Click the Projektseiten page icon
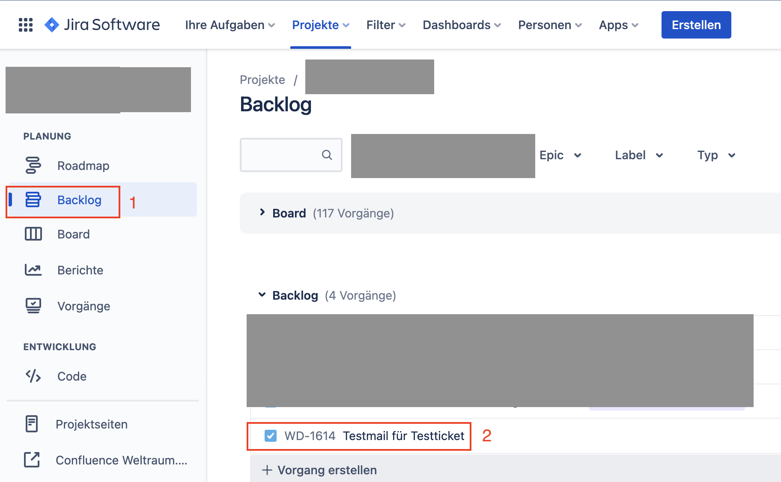 click(32, 424)
